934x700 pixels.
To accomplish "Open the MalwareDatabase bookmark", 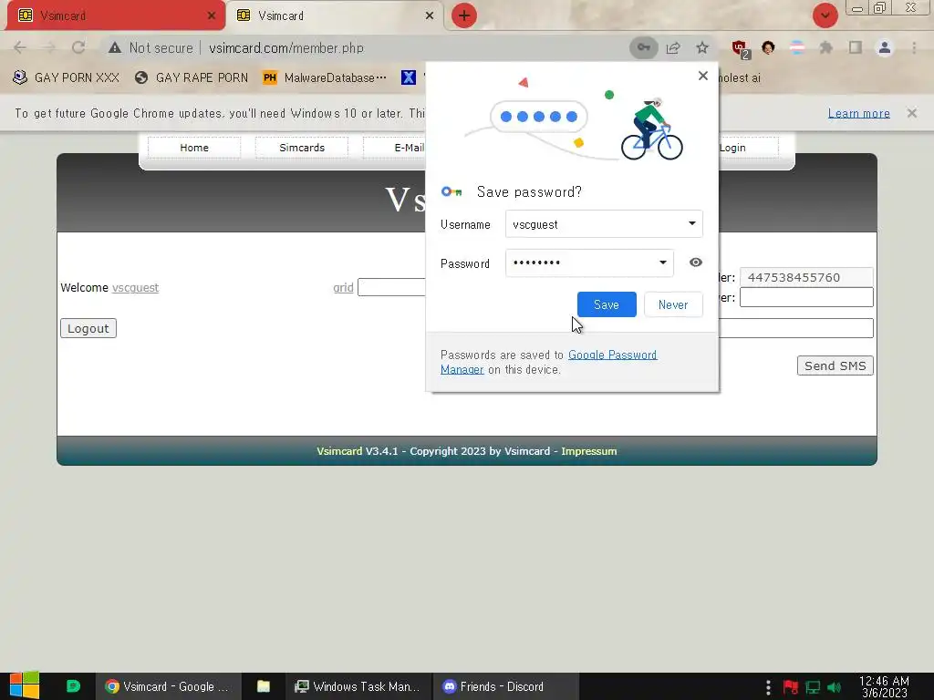I will click(x=325, y=77).
